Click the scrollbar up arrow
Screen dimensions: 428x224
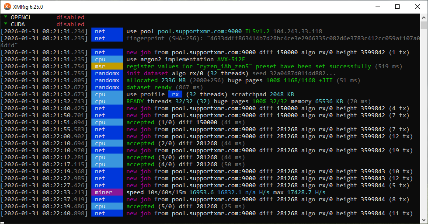click(x=424, y=17)
